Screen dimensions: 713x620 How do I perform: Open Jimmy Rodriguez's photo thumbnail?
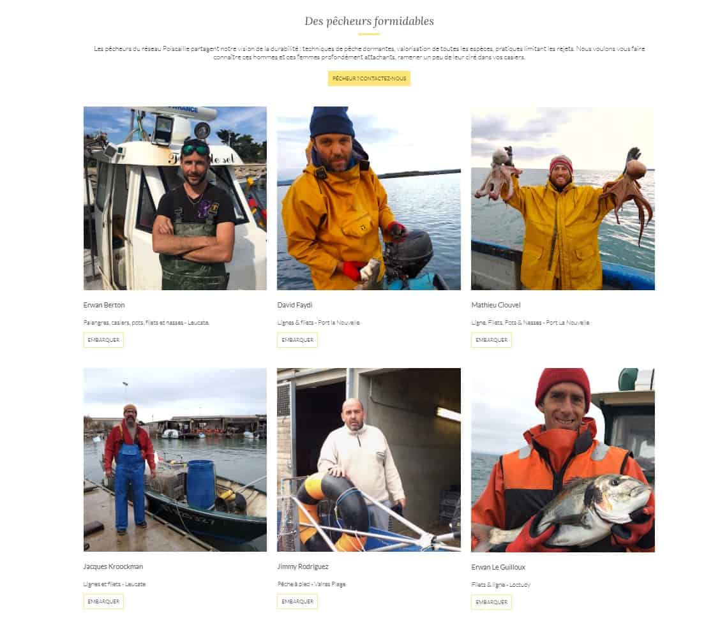click(369, 459)
